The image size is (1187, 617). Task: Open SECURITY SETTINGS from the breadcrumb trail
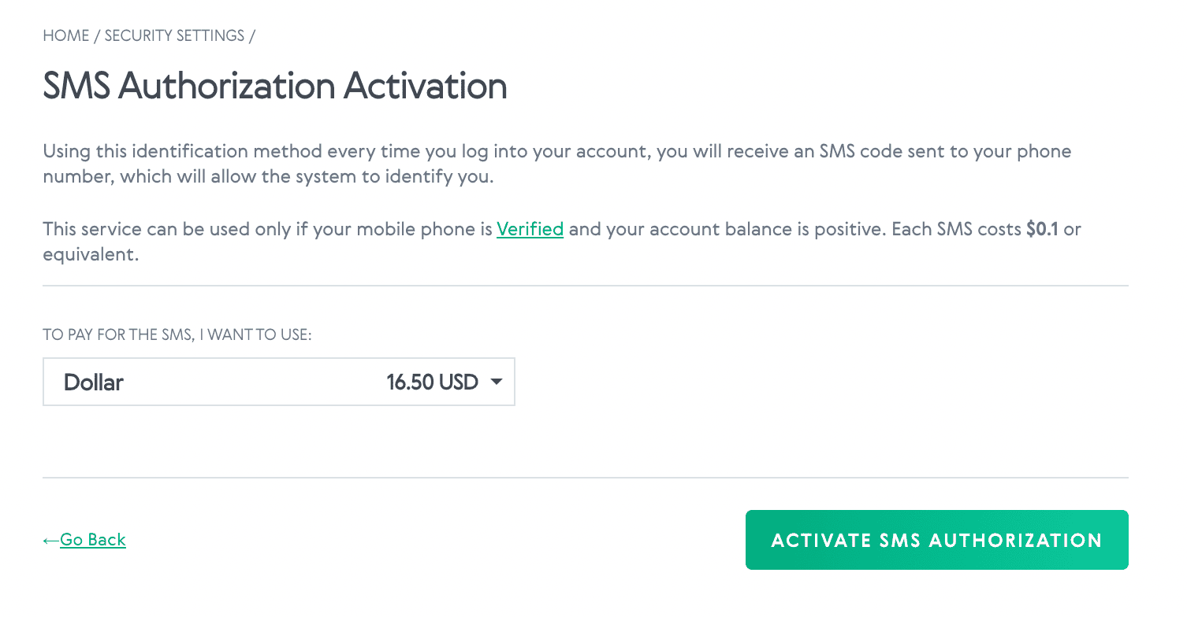point(177,35)
